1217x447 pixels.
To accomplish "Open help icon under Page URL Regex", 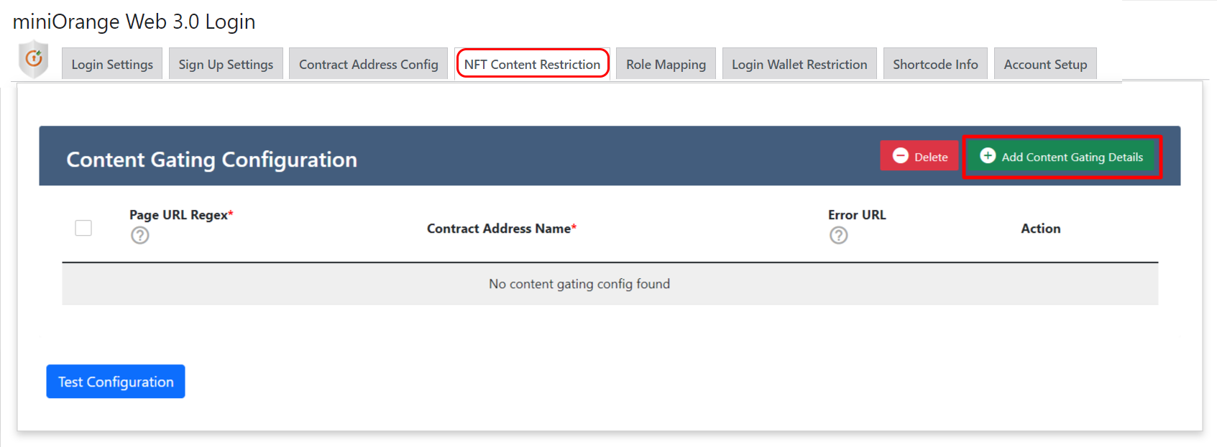I will point(140,235).
